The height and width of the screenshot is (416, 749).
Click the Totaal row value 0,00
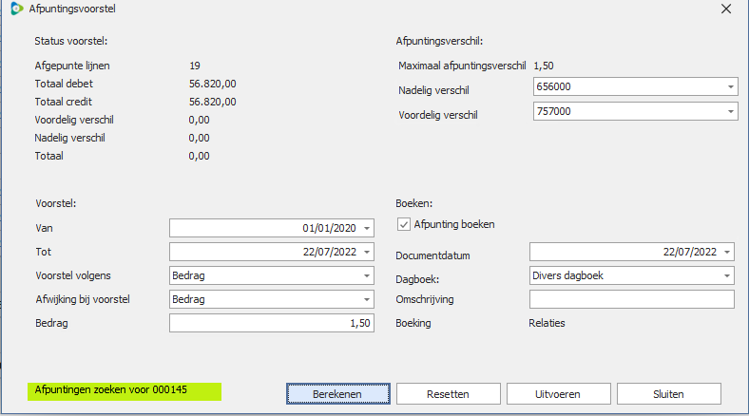click(200, 156)
